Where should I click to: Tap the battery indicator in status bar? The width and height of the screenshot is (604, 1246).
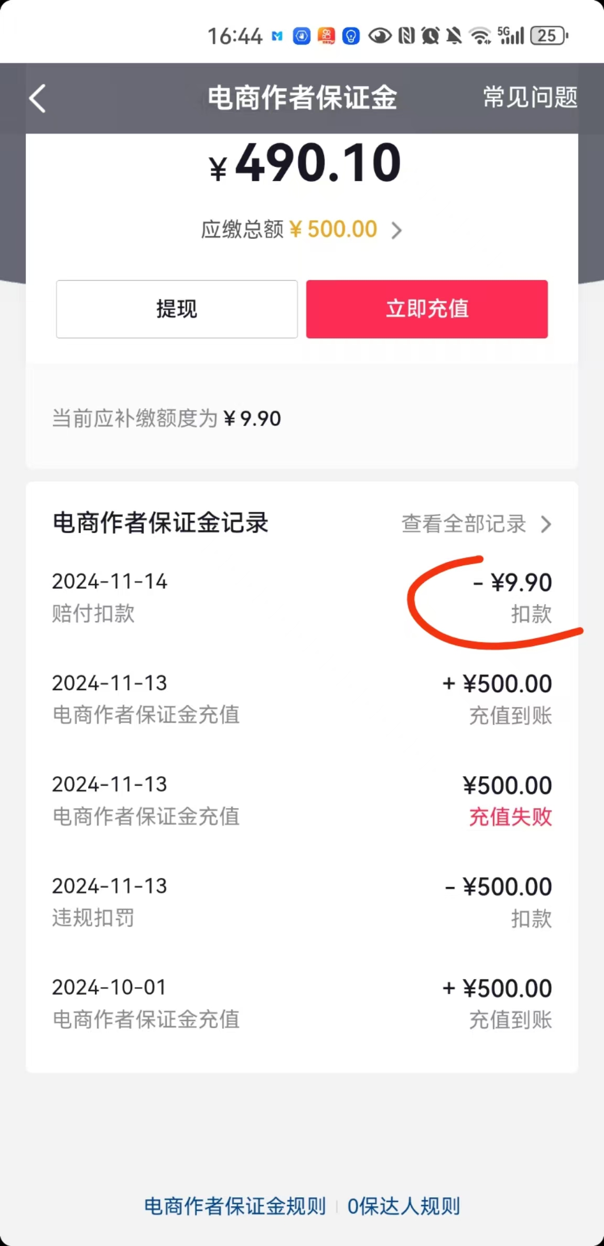pos(548,36)
